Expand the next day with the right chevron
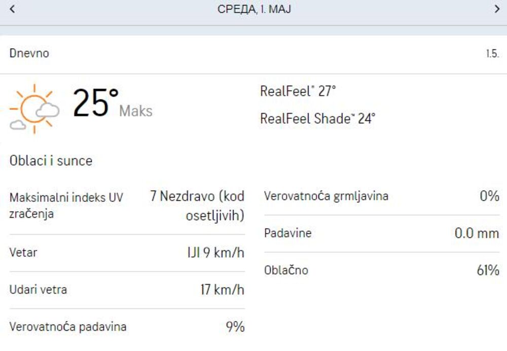 pyautogui.click(x=495, y=9)
